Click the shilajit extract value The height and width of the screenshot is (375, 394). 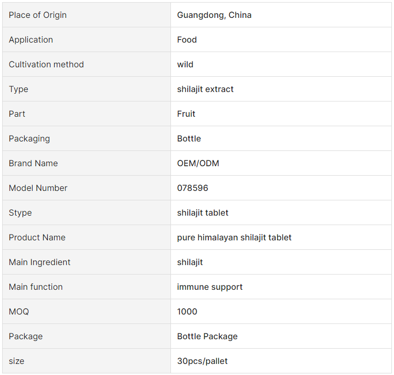pyautogui.click(x=205, y=89)
